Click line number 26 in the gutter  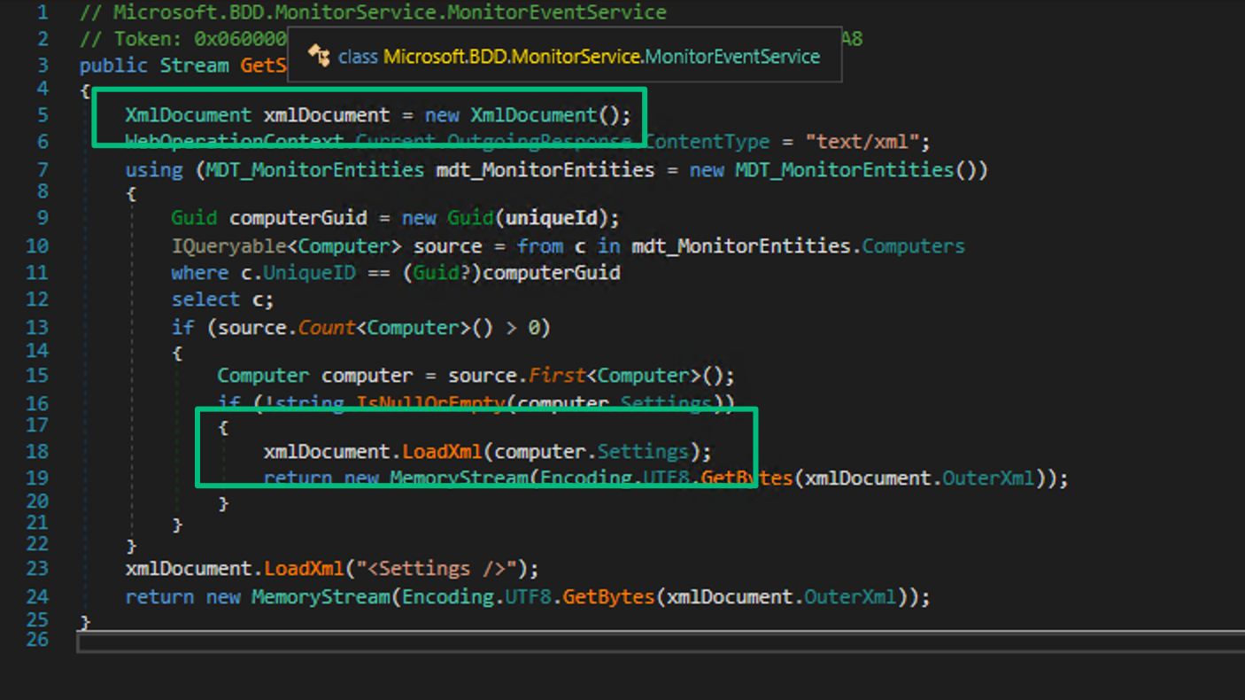point(37,639)
